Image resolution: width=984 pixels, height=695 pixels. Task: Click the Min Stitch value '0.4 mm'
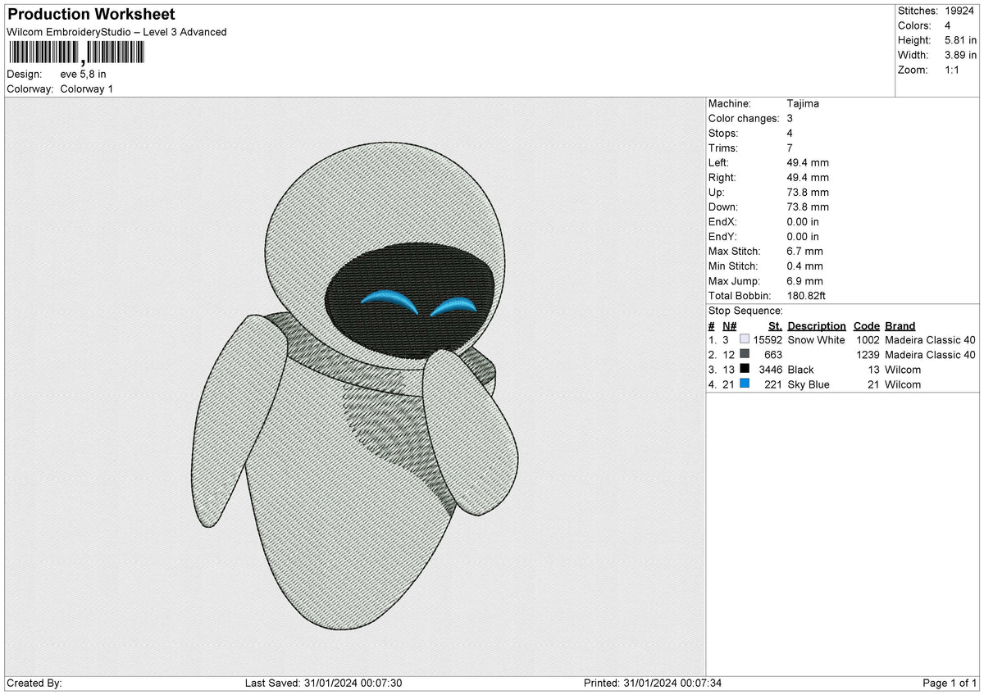(804, 266)
